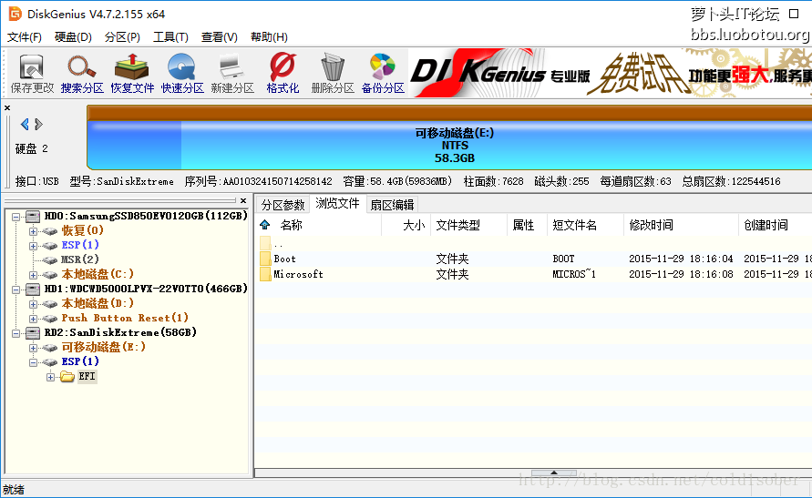
Task: Click the Delete Partition (删除分区) icon
Action: click(x=333, y=74)
